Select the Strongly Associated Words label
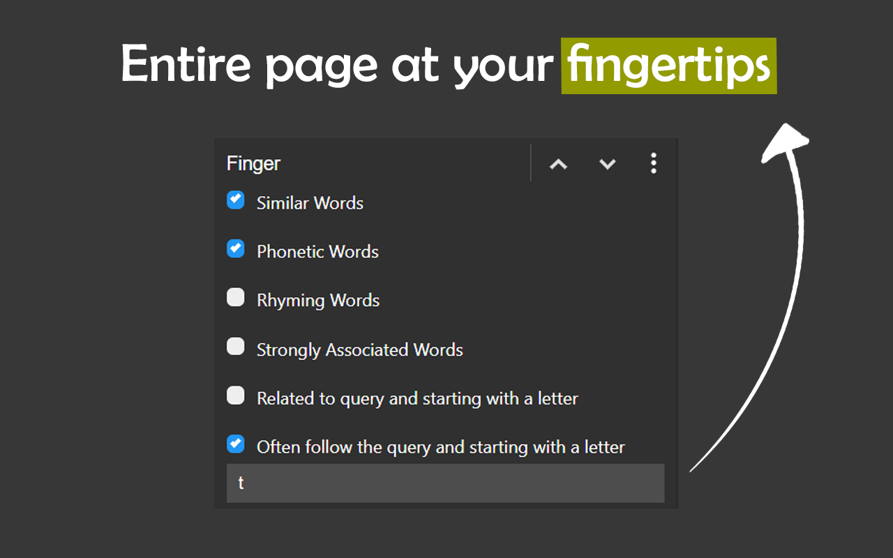Screen dimensions: 893x558 pyautogui.click(x=359, y=349)
